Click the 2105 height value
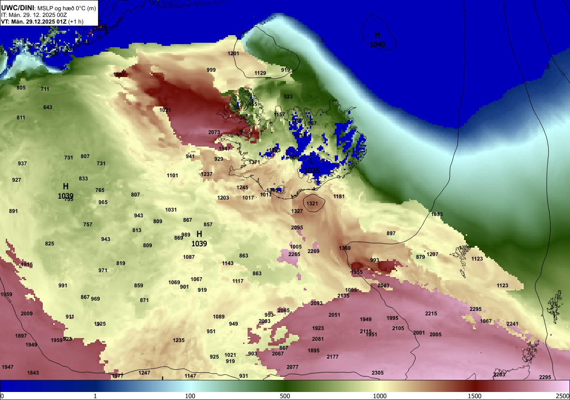Image resolution: width=570 pixels, height=400 pixels. (x=398, y=328)
